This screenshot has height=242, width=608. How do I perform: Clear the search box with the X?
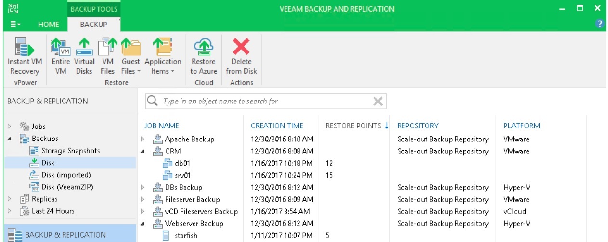click(x=378, y=101)
